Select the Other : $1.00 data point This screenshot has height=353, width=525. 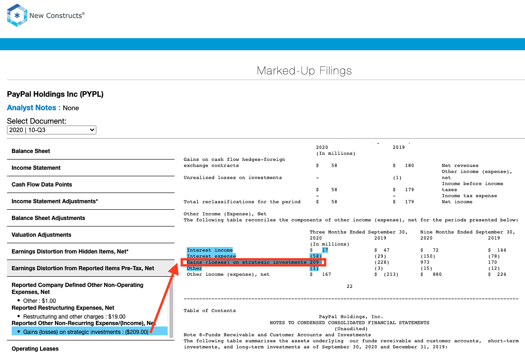40,301
